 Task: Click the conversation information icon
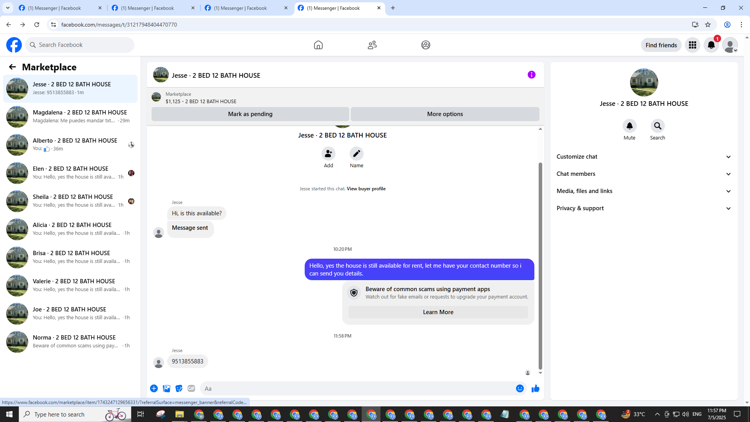point(531,75)
